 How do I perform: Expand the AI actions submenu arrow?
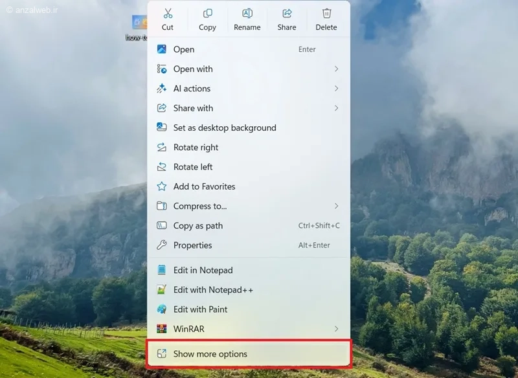[x=336, y=89]
